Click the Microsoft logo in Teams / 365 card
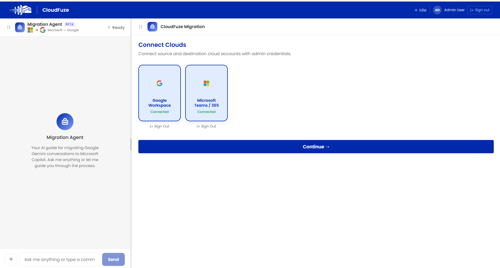This screenshot has height=268, width=500. point(206,83)
